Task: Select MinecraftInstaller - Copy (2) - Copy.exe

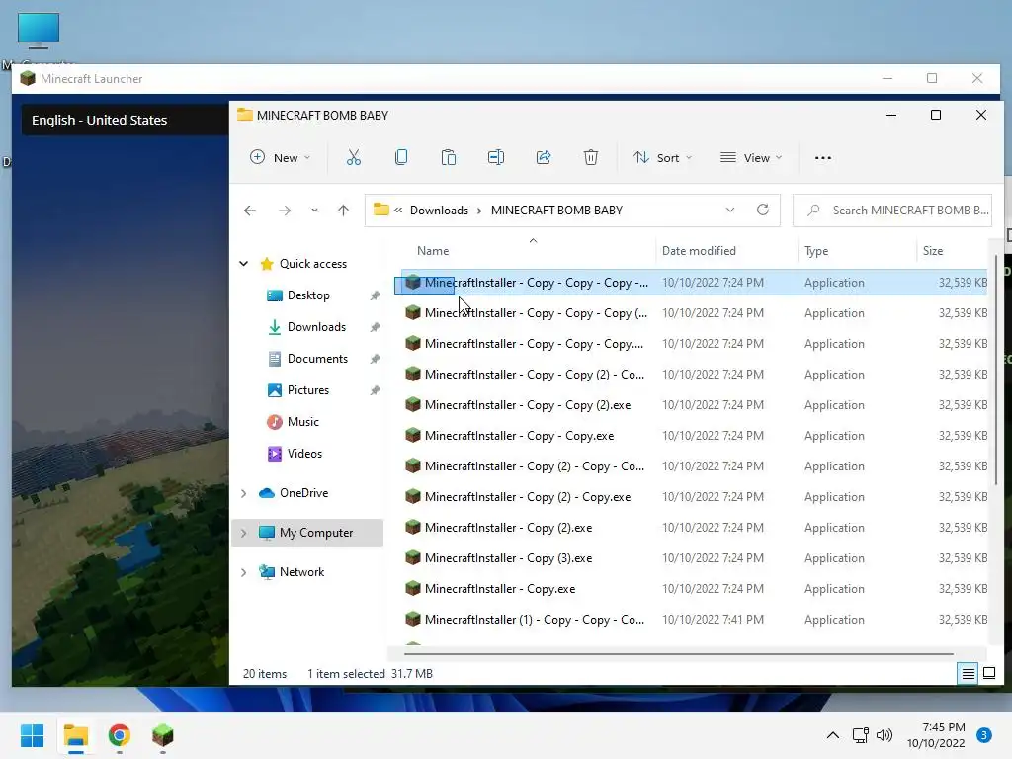Action: (x=695, y=497)
